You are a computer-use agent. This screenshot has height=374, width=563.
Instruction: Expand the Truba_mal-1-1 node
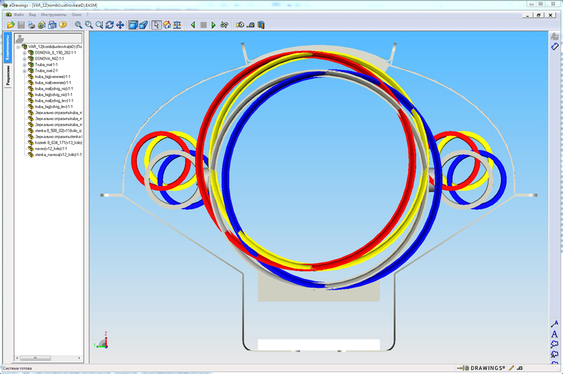[24, 65]
